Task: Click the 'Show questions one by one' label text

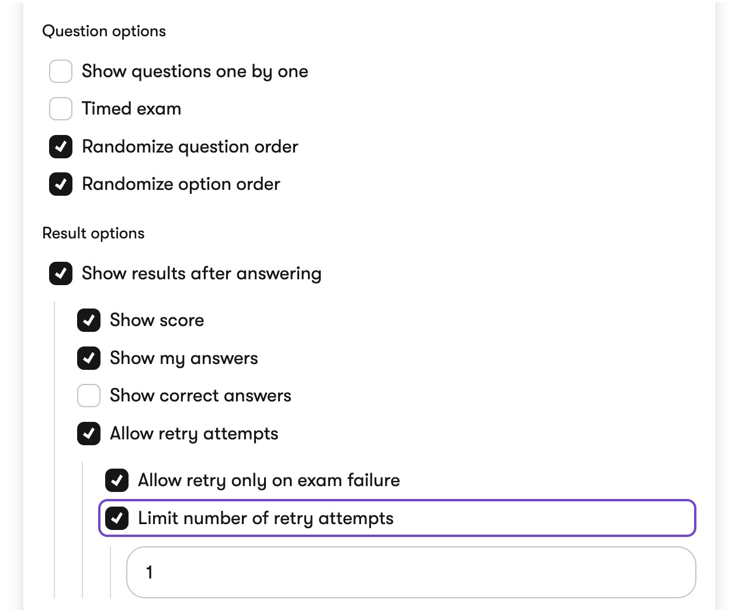Action: (x=195, y=71)
